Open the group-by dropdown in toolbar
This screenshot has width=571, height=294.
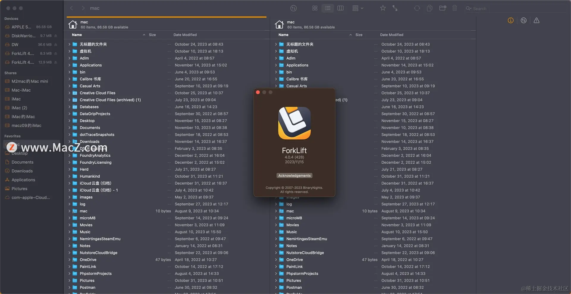point(357,8)
